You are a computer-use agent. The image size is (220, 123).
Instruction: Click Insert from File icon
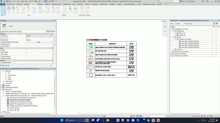pyautogui.click(x=65, y=10)
